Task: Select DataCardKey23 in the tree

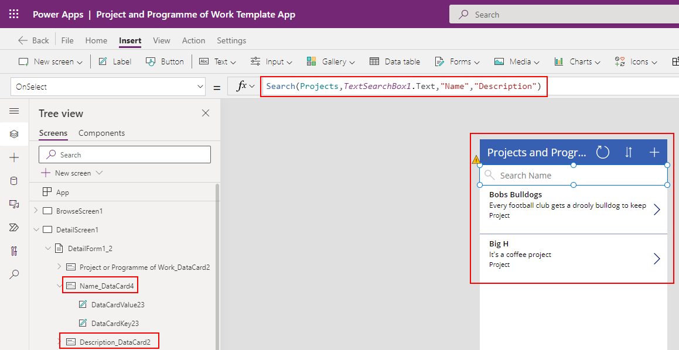Action: (115, 323)
